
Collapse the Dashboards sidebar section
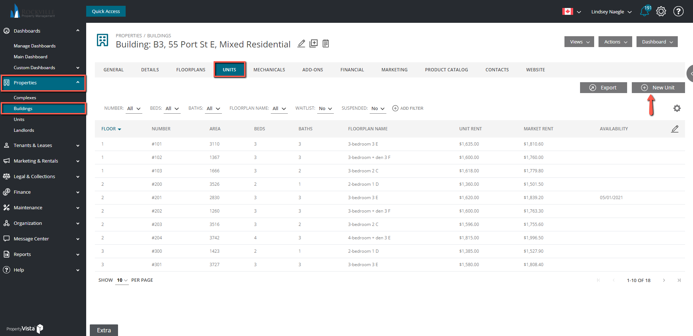(77, 30)
